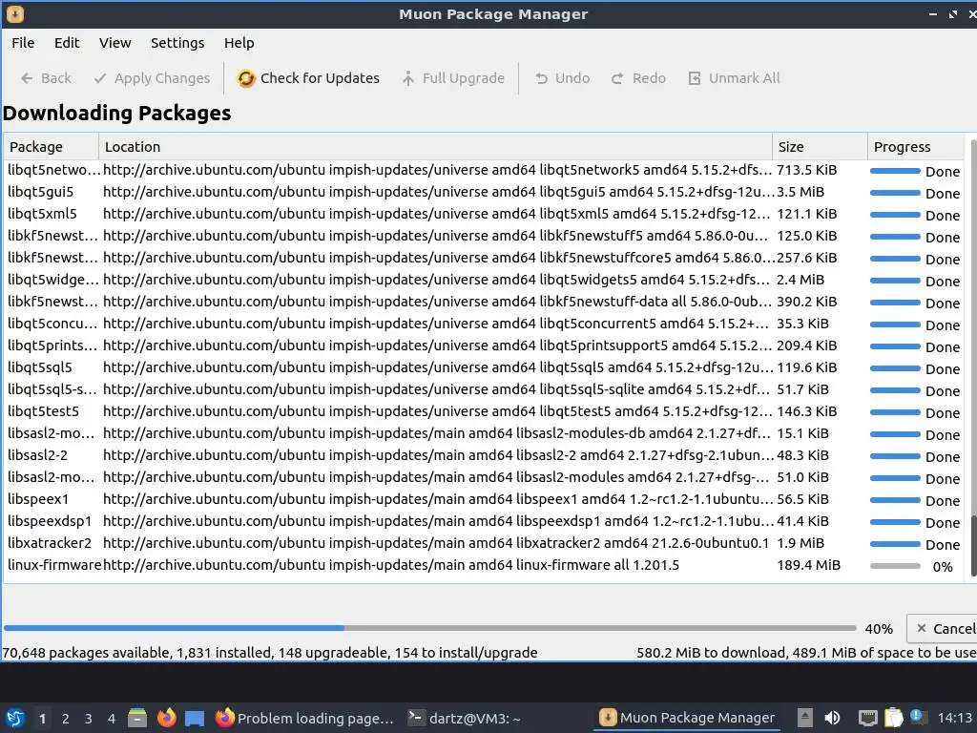Image resolution: width=977 pixels, height=733 pixels.
Task: Switch to virtual desktop 3
Action: tap(89, 719)
